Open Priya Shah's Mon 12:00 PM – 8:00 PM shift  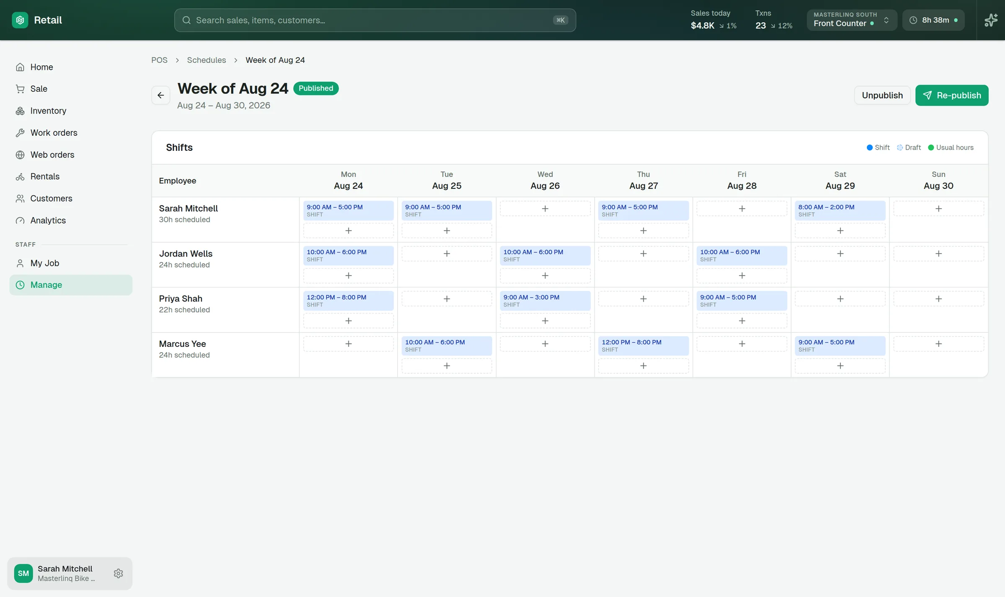pyautogui.click(x=348, y=301)
